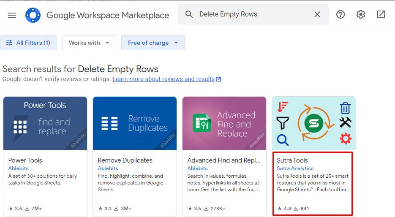395x217 pixels.
Task: Click the open in new window icon
Action: 381,14
